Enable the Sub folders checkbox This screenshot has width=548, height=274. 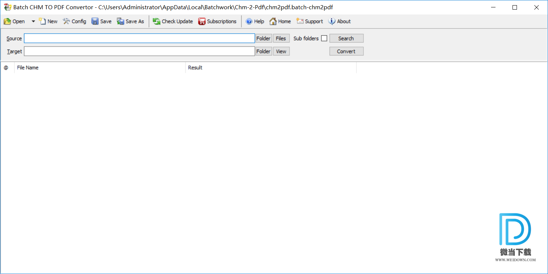[324, 38]
